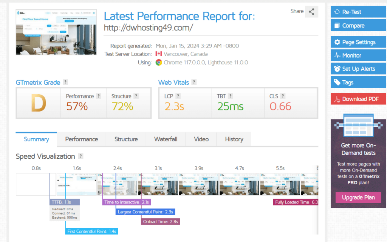Click the website preview thumbnail
This screenshot has width=387, height=242.
tap(56, 32)
